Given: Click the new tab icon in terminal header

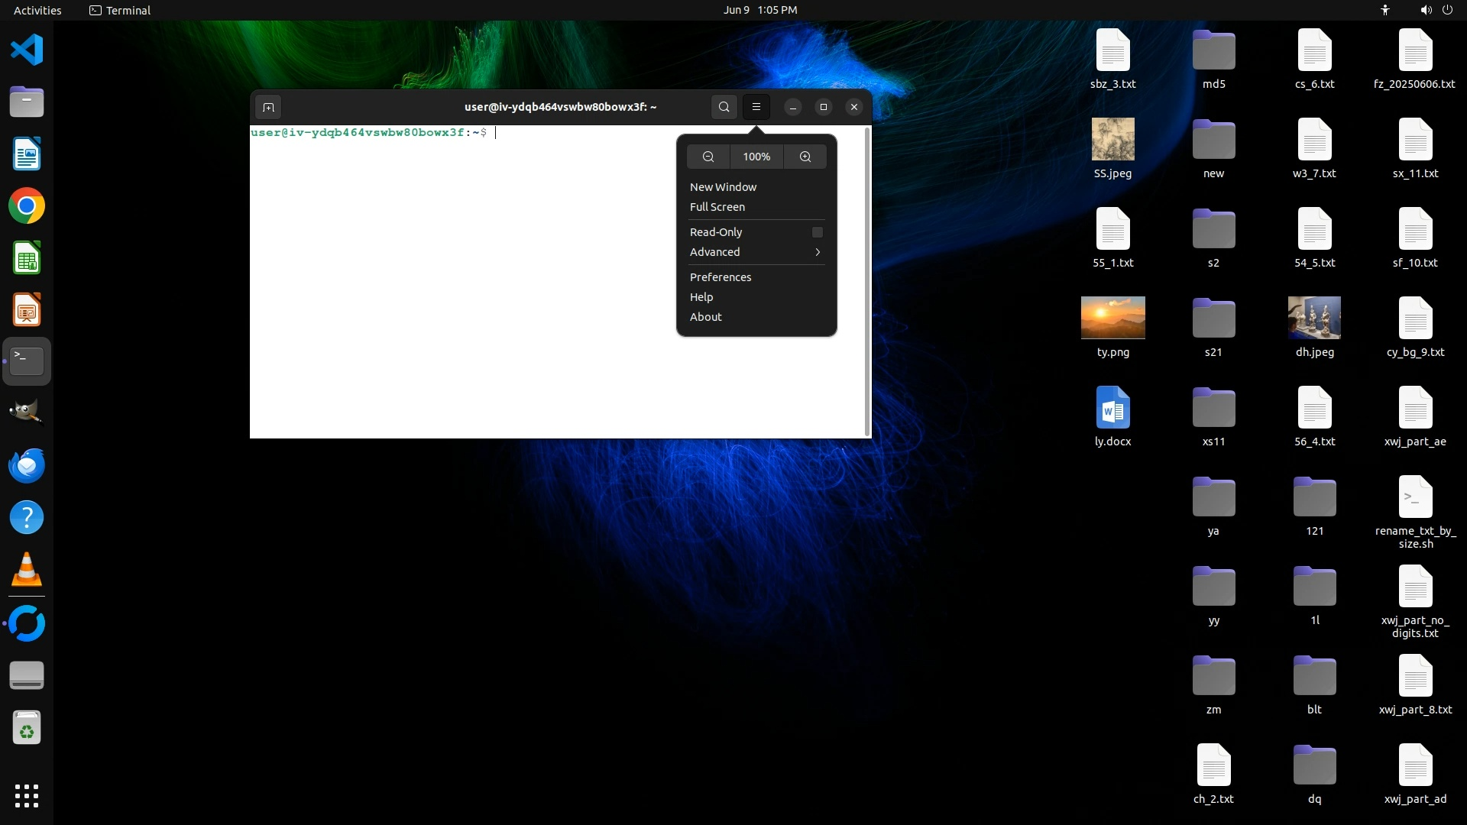Looking at the screenshot, I should tap(268, 107).
